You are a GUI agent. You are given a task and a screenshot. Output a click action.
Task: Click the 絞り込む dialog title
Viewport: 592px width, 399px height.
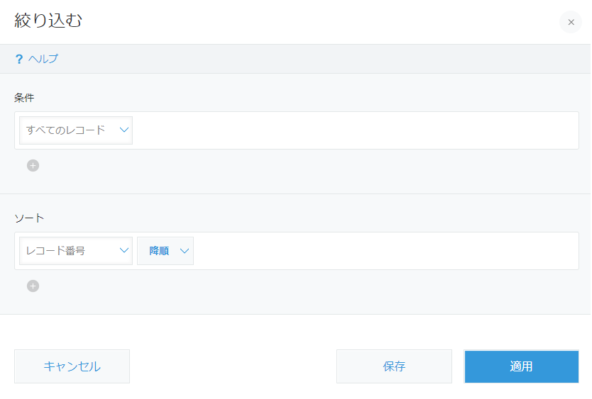[x=48, y=21]
